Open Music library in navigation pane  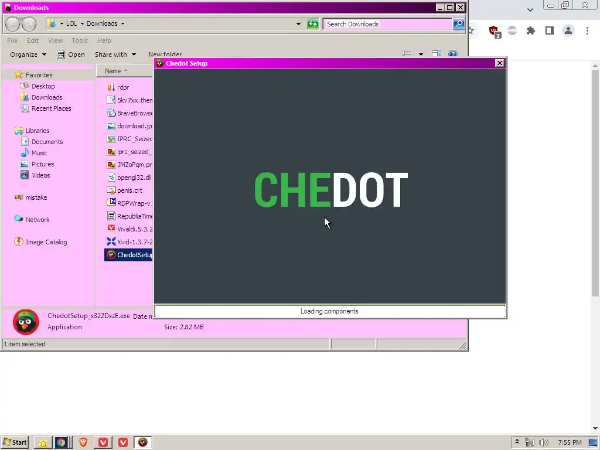pos(33,153)
